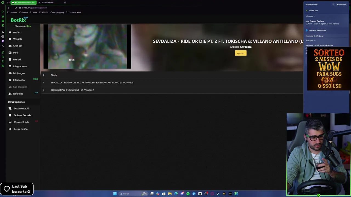351x197 pixels.
Task: Open the WoW bookmarks folder
Action: click(33, 12)
